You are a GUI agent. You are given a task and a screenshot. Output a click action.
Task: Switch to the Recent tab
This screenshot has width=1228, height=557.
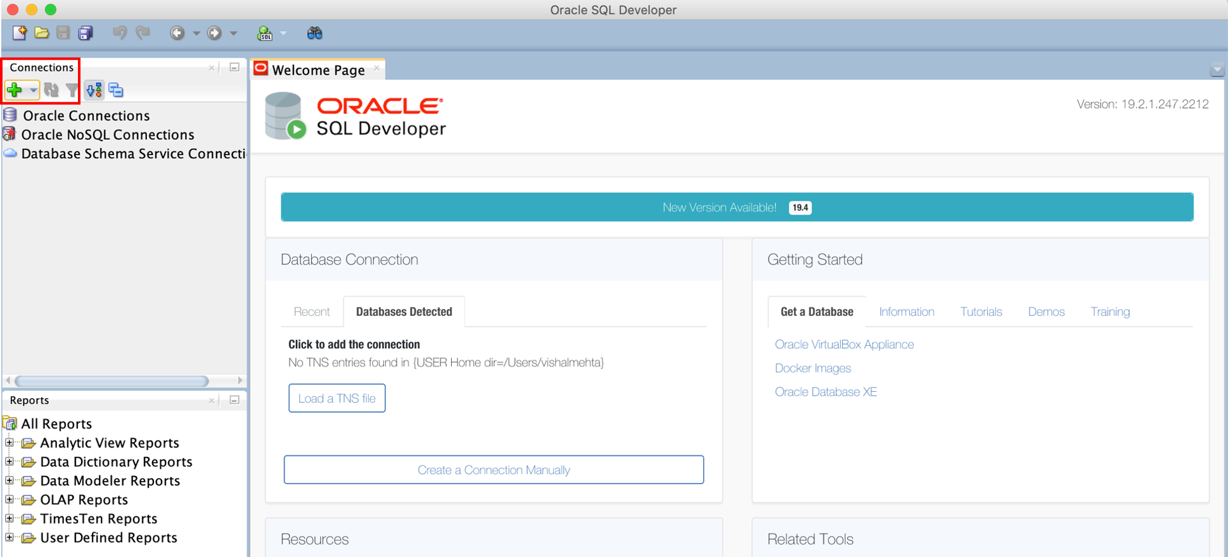click(312, 311)
